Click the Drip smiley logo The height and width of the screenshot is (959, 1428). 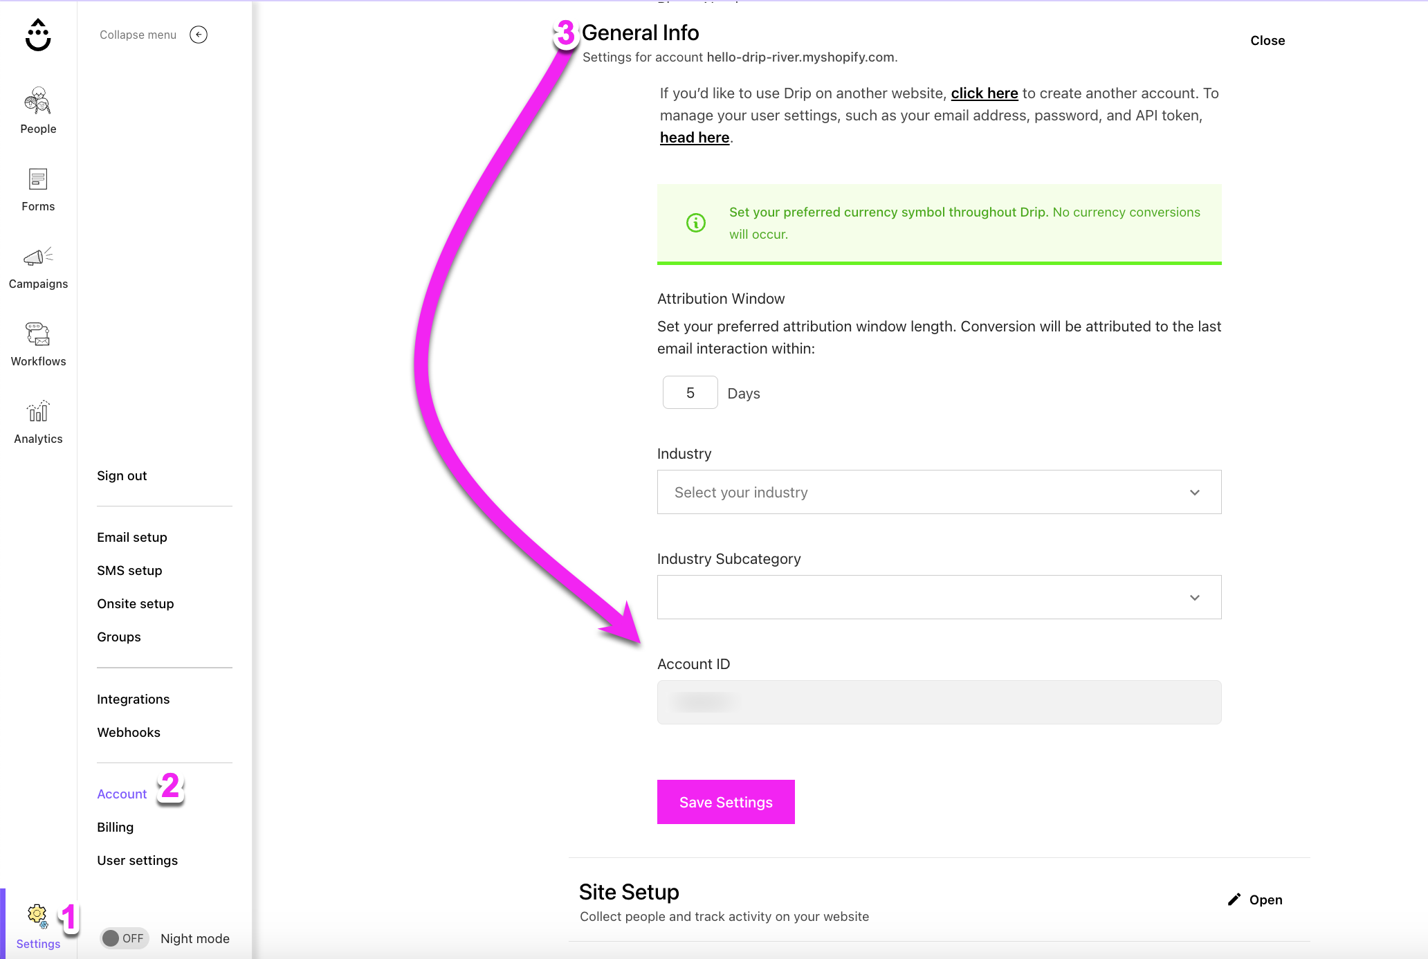(38, 35)
